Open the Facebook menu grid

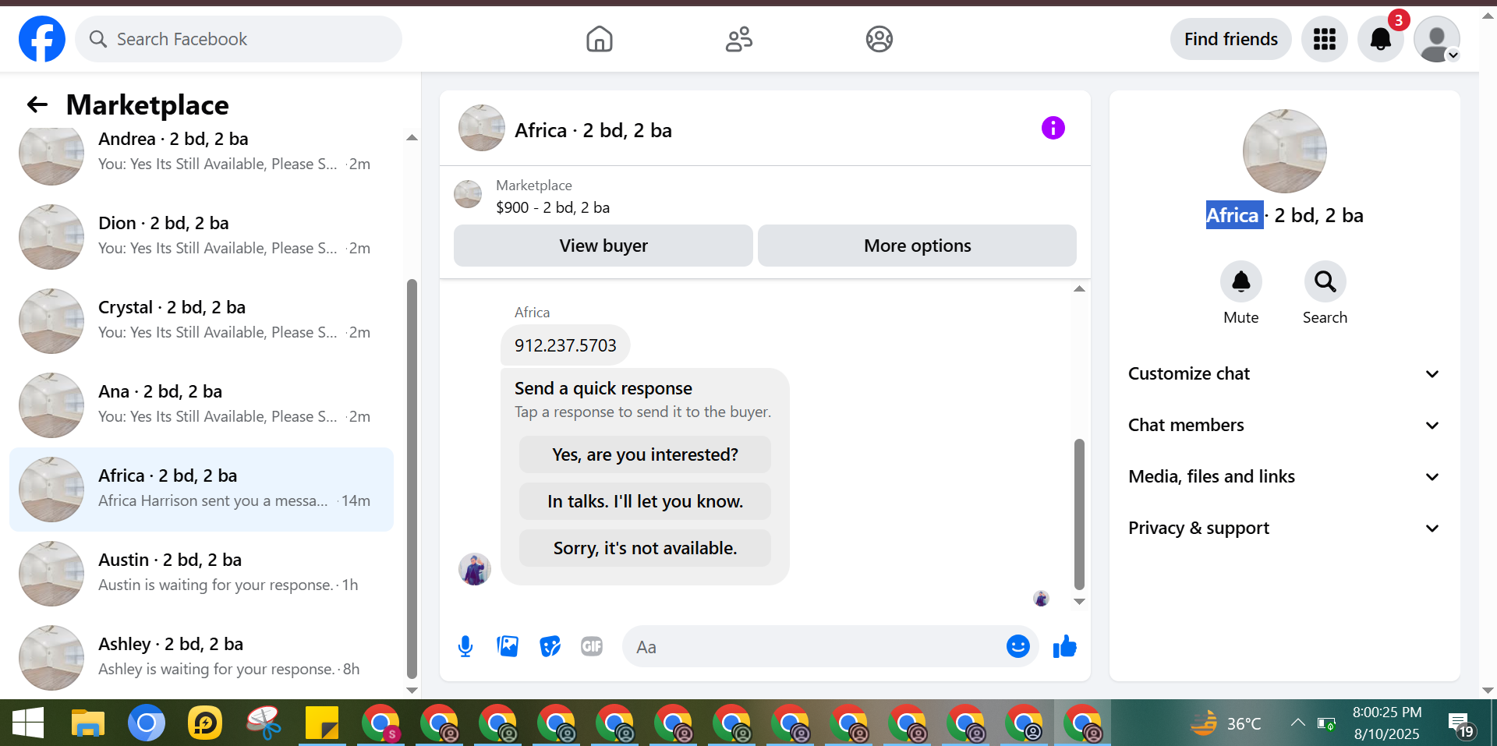(1324, 39)
